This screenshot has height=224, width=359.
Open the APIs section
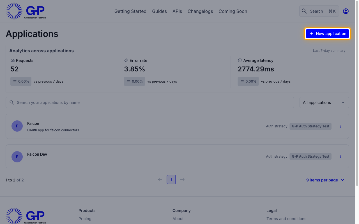[177, 11]
